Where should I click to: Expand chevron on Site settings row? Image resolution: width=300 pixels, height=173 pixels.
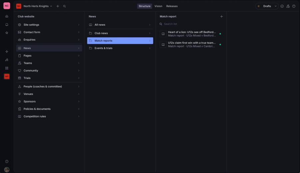pos(79,25)
